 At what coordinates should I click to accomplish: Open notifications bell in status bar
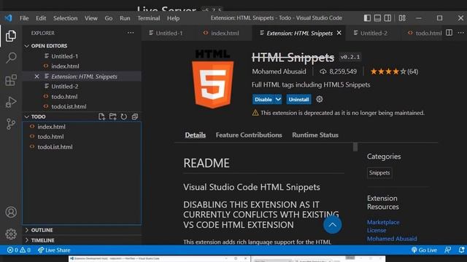(461, 250)
